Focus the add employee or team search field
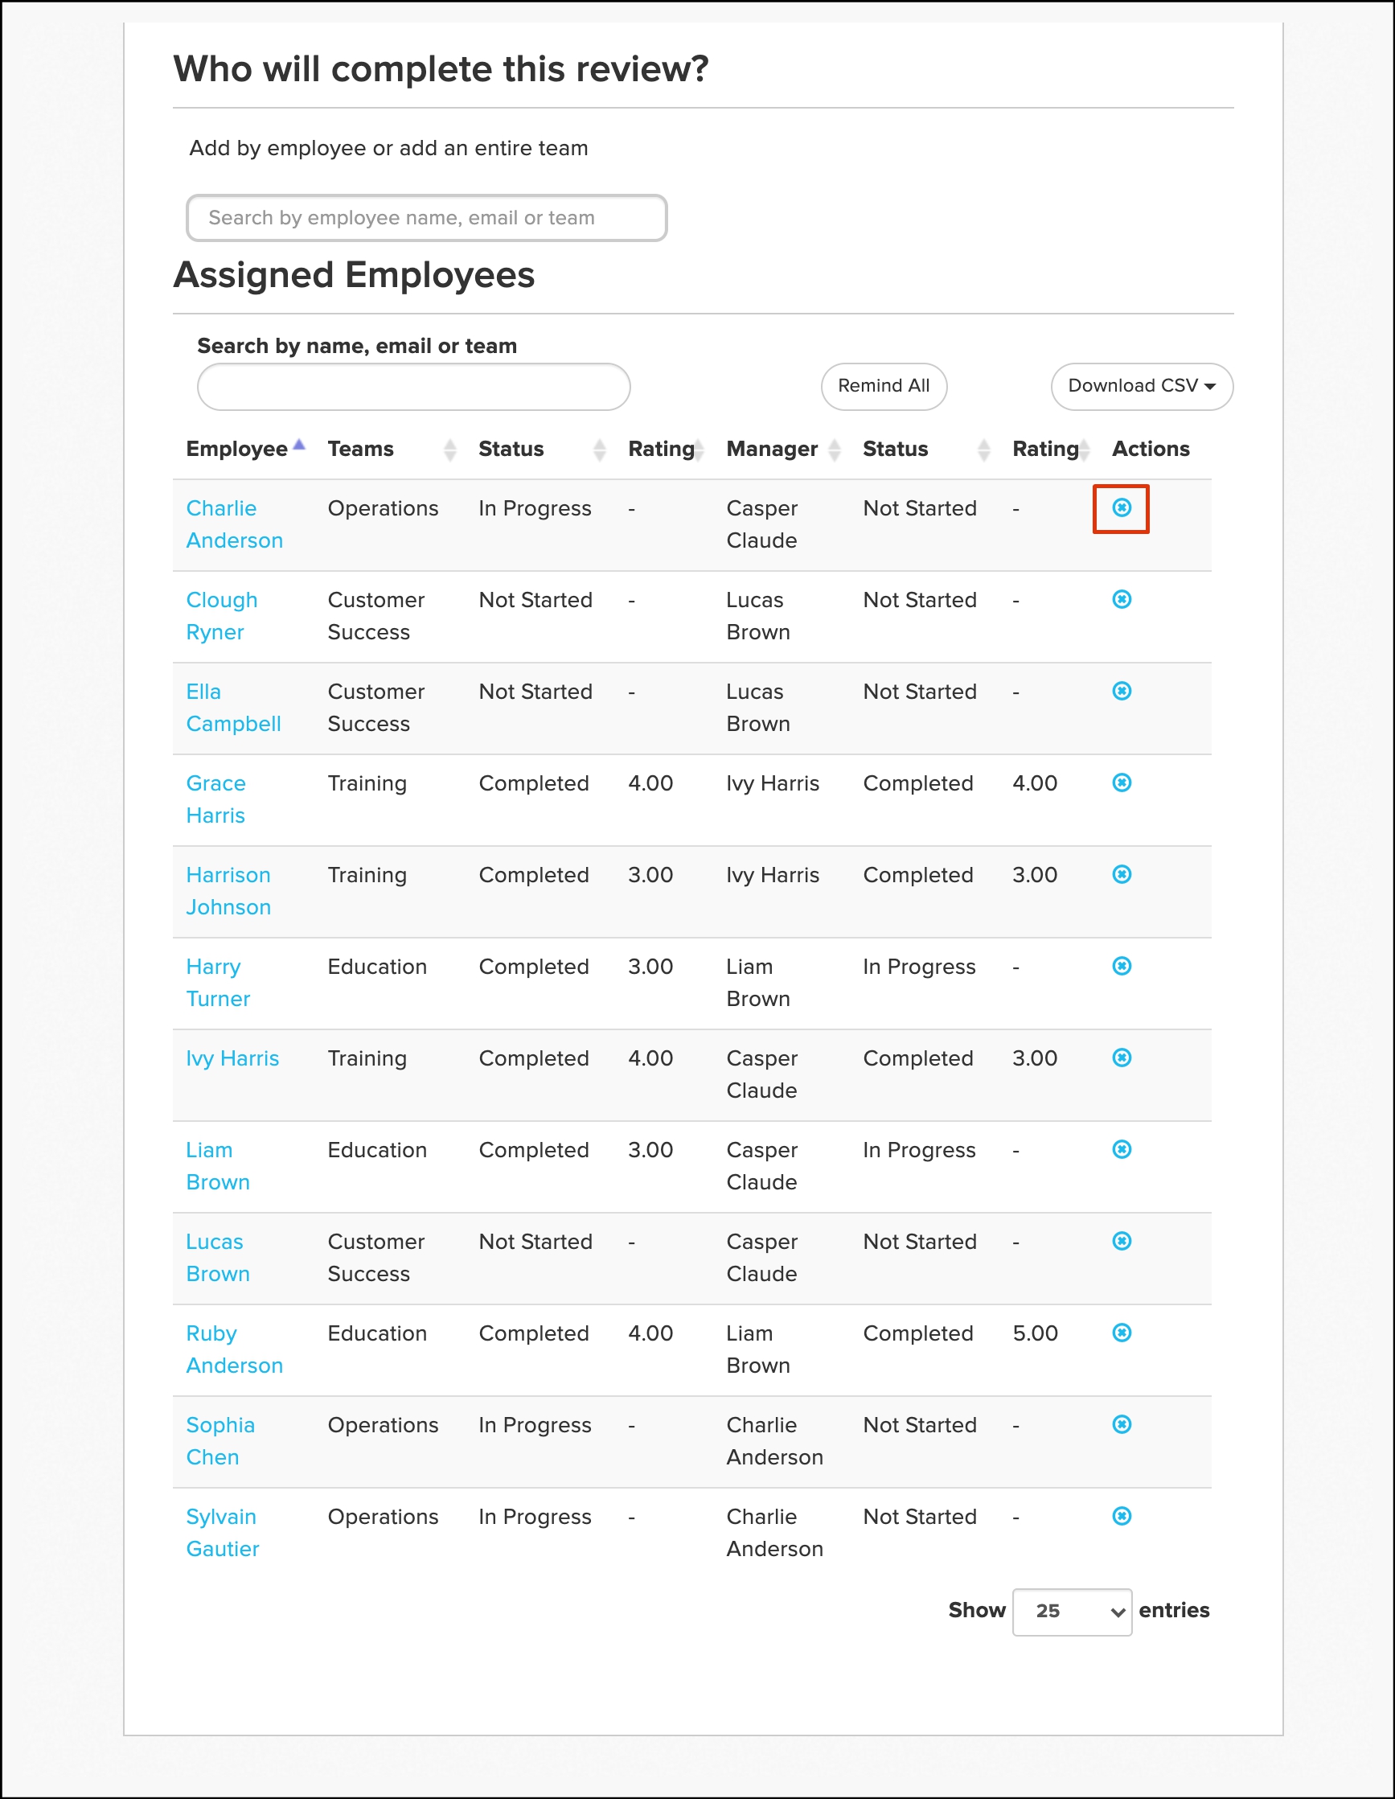 [x=427, y=218]
